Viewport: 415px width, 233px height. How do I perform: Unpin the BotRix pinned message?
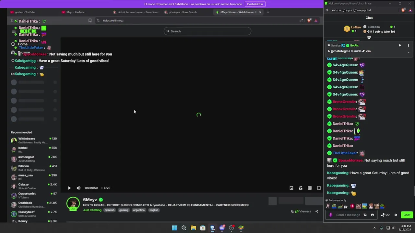coord(400,46)
